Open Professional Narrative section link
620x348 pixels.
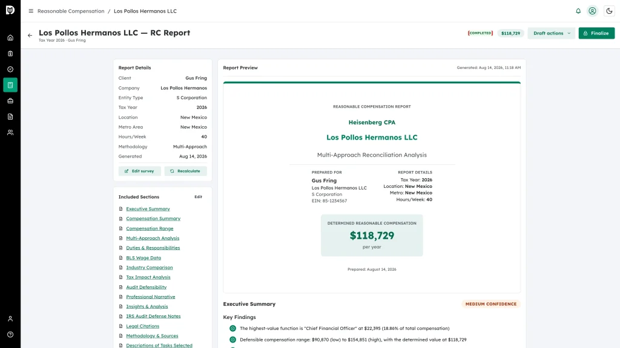click(151, 297)
